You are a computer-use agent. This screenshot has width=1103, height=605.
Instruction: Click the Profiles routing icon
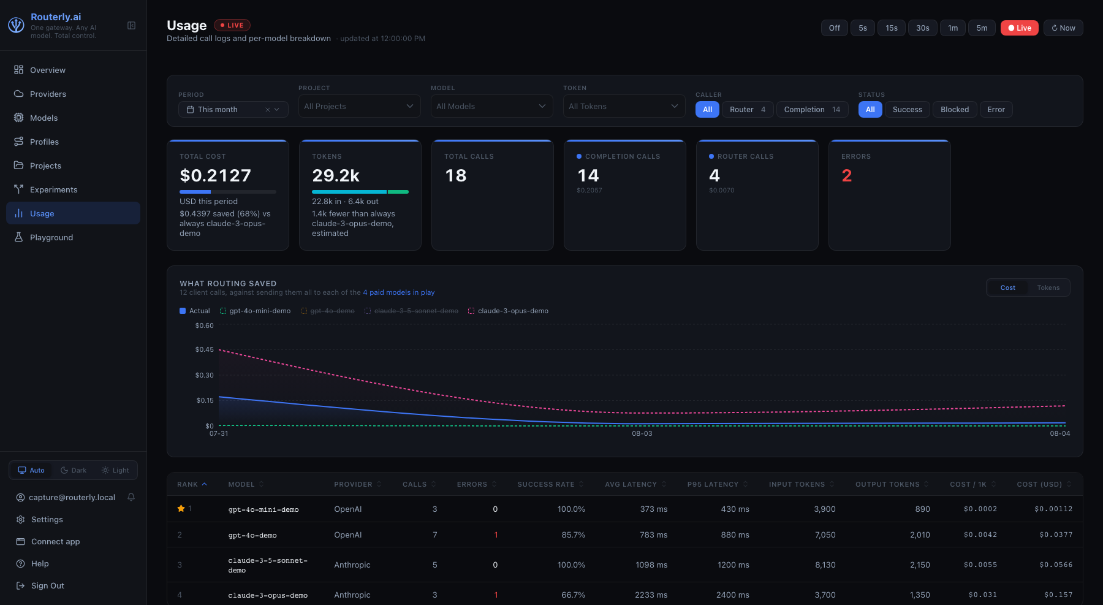click(19, 142)
